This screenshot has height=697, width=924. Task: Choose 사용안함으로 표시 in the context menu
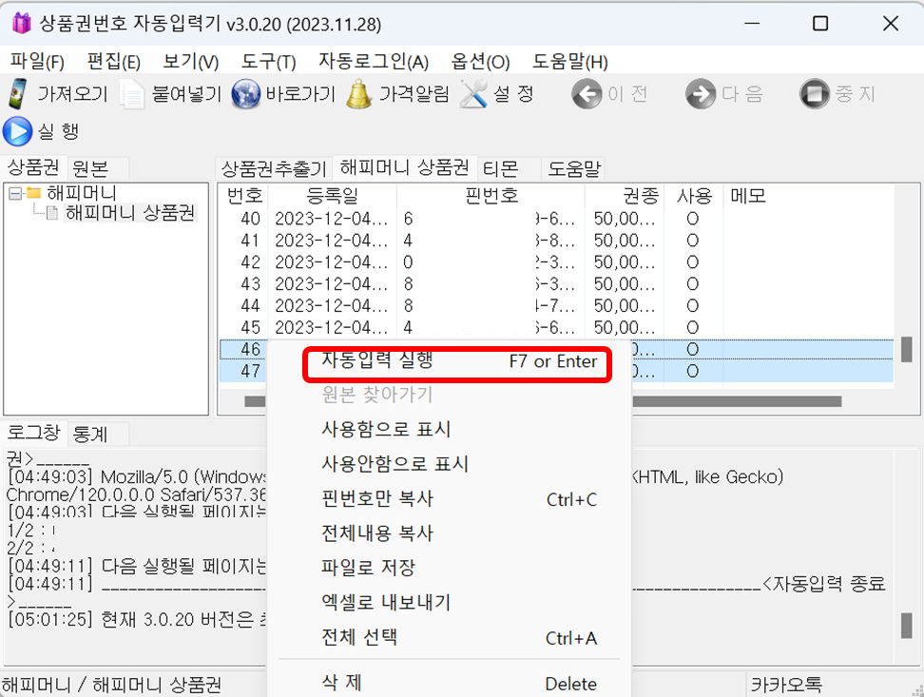449,464
